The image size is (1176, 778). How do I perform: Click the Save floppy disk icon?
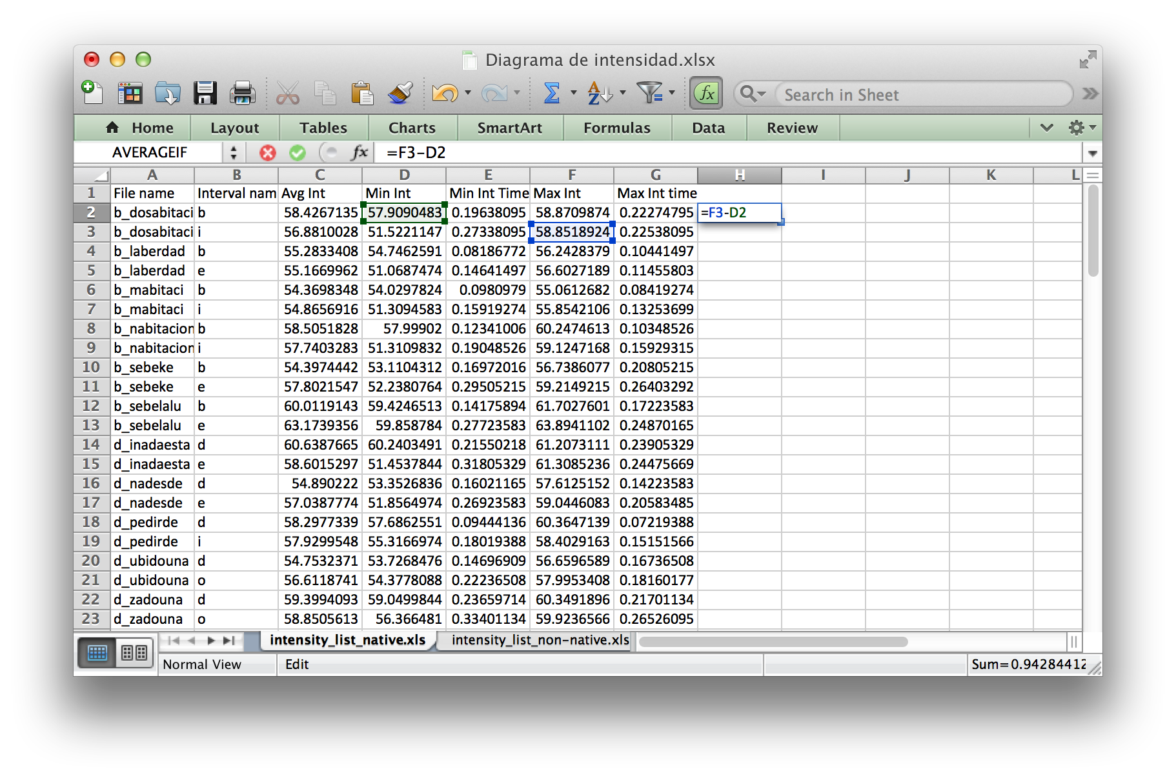[205, 94]
